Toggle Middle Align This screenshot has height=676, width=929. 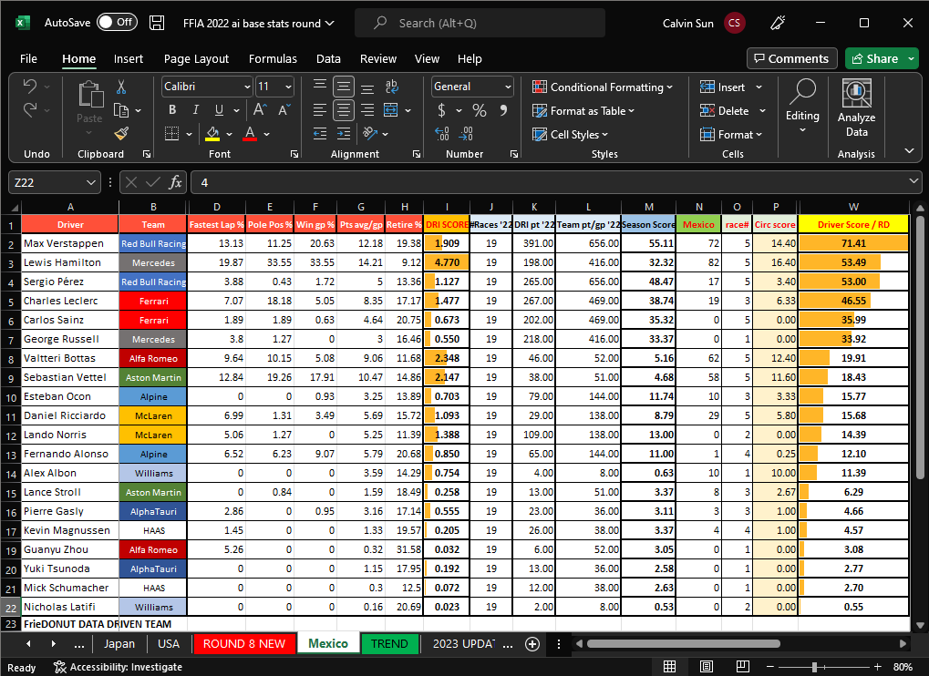coord(344,87)
